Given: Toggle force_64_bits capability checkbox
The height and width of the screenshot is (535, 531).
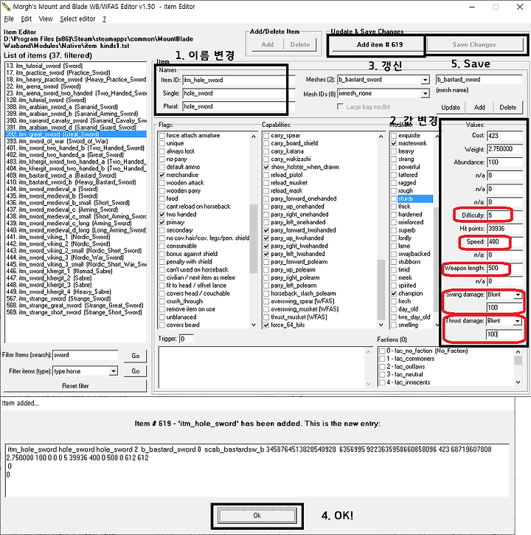Looking at the screenshot, I should point(266,325).
